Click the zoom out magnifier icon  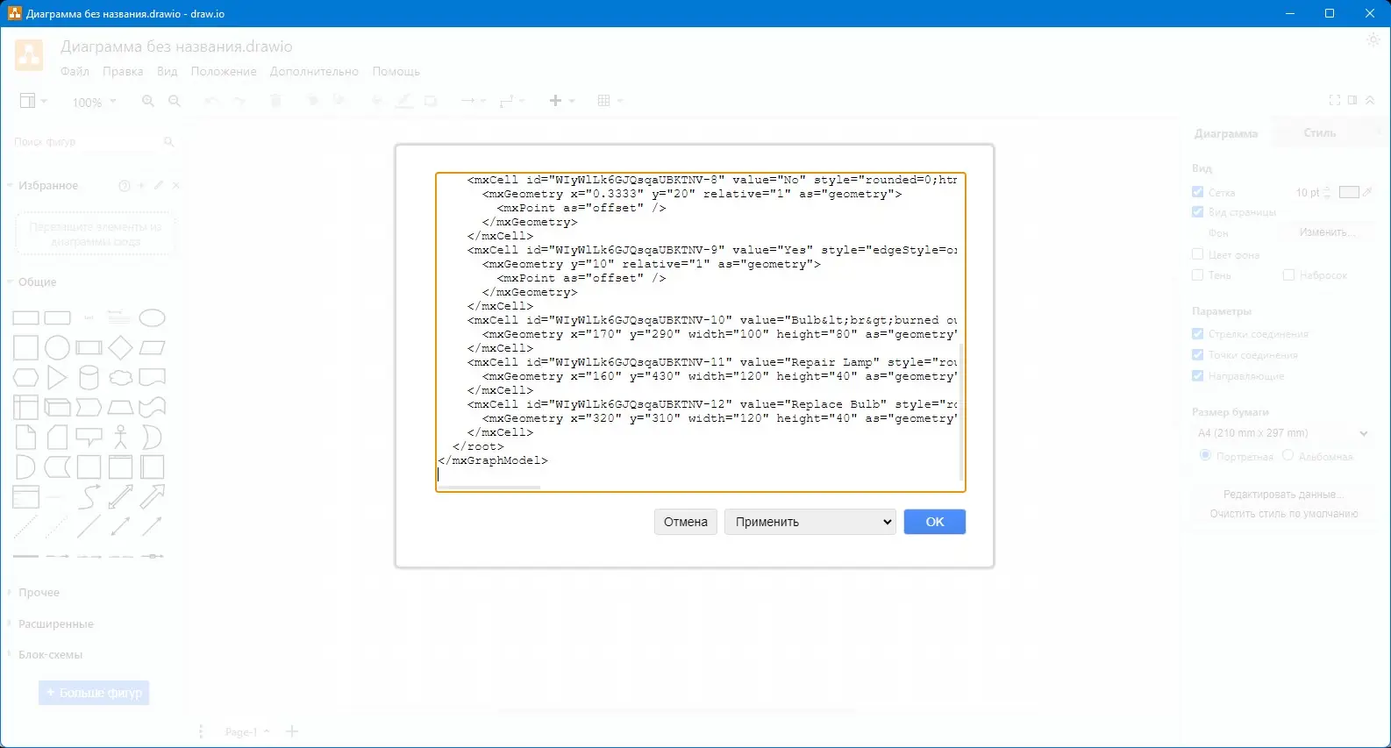[x=175, y=101]
